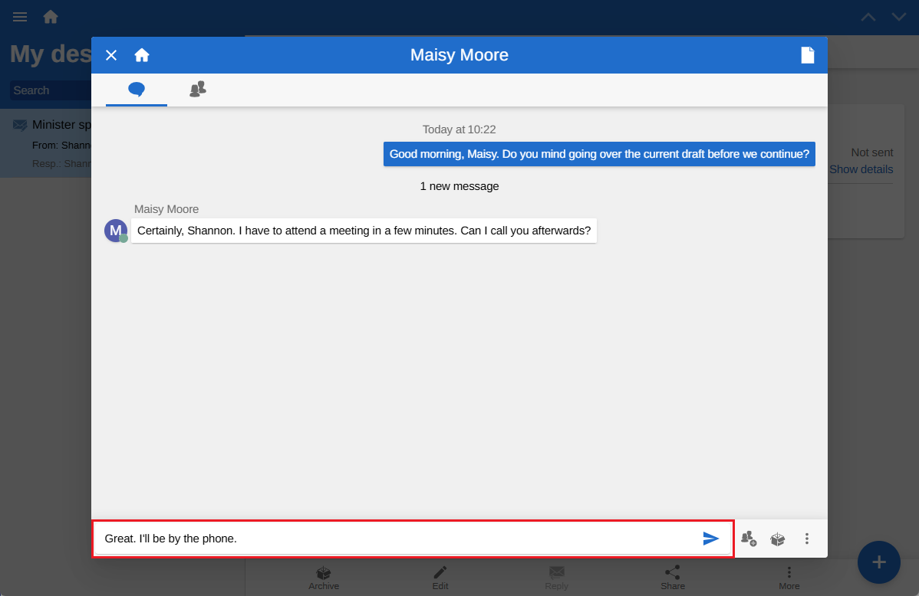
Task: Click Show details link
Action: 861,169
